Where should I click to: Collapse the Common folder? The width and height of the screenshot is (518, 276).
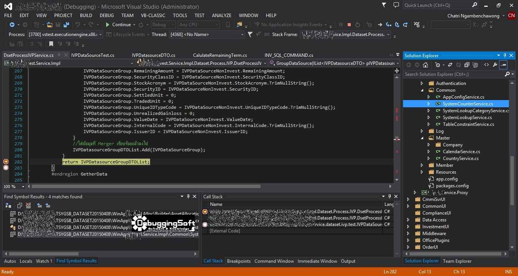(422, 90)
